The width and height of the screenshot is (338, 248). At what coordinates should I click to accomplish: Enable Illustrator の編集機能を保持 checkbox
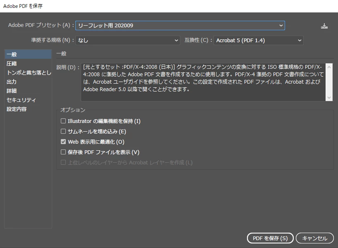pos(63,121)
